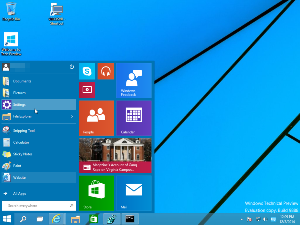Select Snipping Tool in Start menu
Image resolution: width=300 pixels, height=225 pixels.
pos(24,131)
